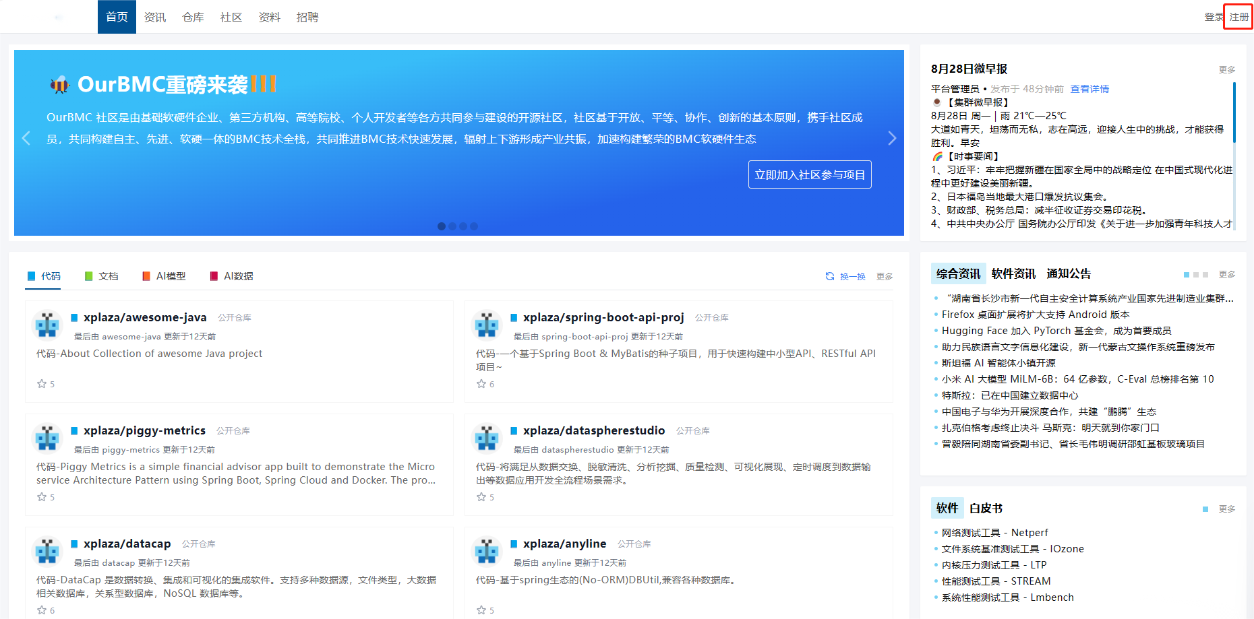Screen dimensions: 1254x619
Task: Click the 注册 link in header
Action: tap(1238, 17)
